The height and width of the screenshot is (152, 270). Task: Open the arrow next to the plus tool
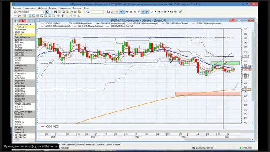124,12
